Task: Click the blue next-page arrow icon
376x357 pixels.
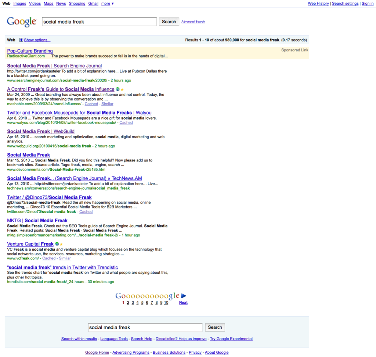Action: (x=184, y=296)
